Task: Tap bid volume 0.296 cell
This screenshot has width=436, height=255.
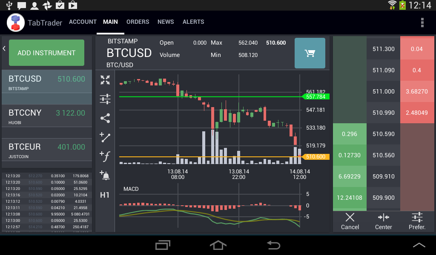Action: pyautogui.click(x=350, y=134)
